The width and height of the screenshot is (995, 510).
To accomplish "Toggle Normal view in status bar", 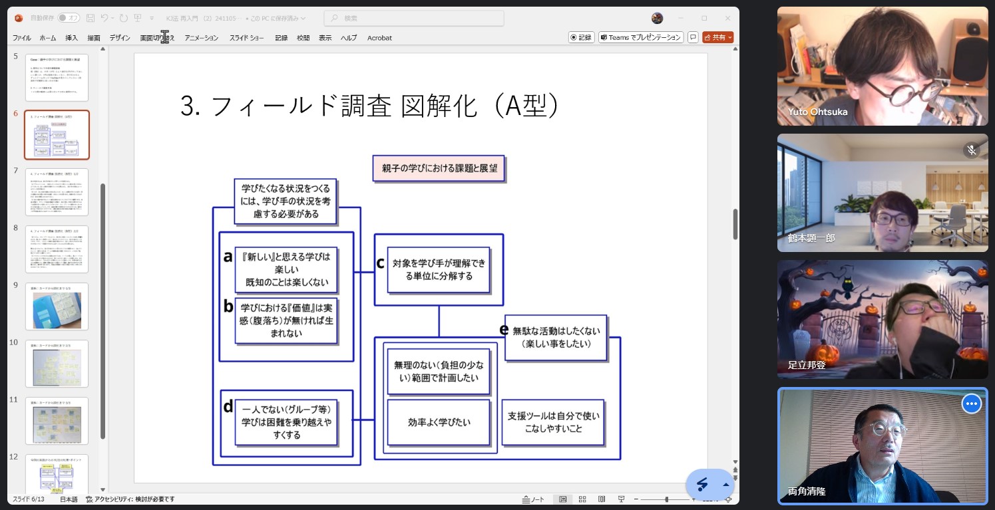I will [563, 499].
